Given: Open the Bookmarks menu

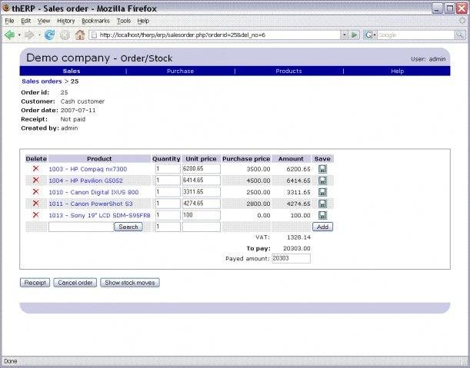Looking at the screenshot, I should (95, 21).
